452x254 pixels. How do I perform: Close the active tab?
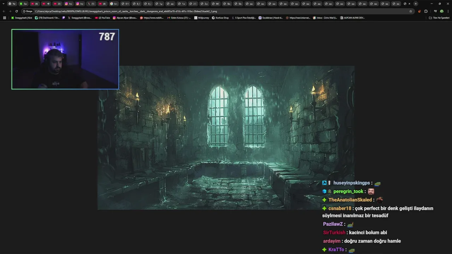pos(409,4)
